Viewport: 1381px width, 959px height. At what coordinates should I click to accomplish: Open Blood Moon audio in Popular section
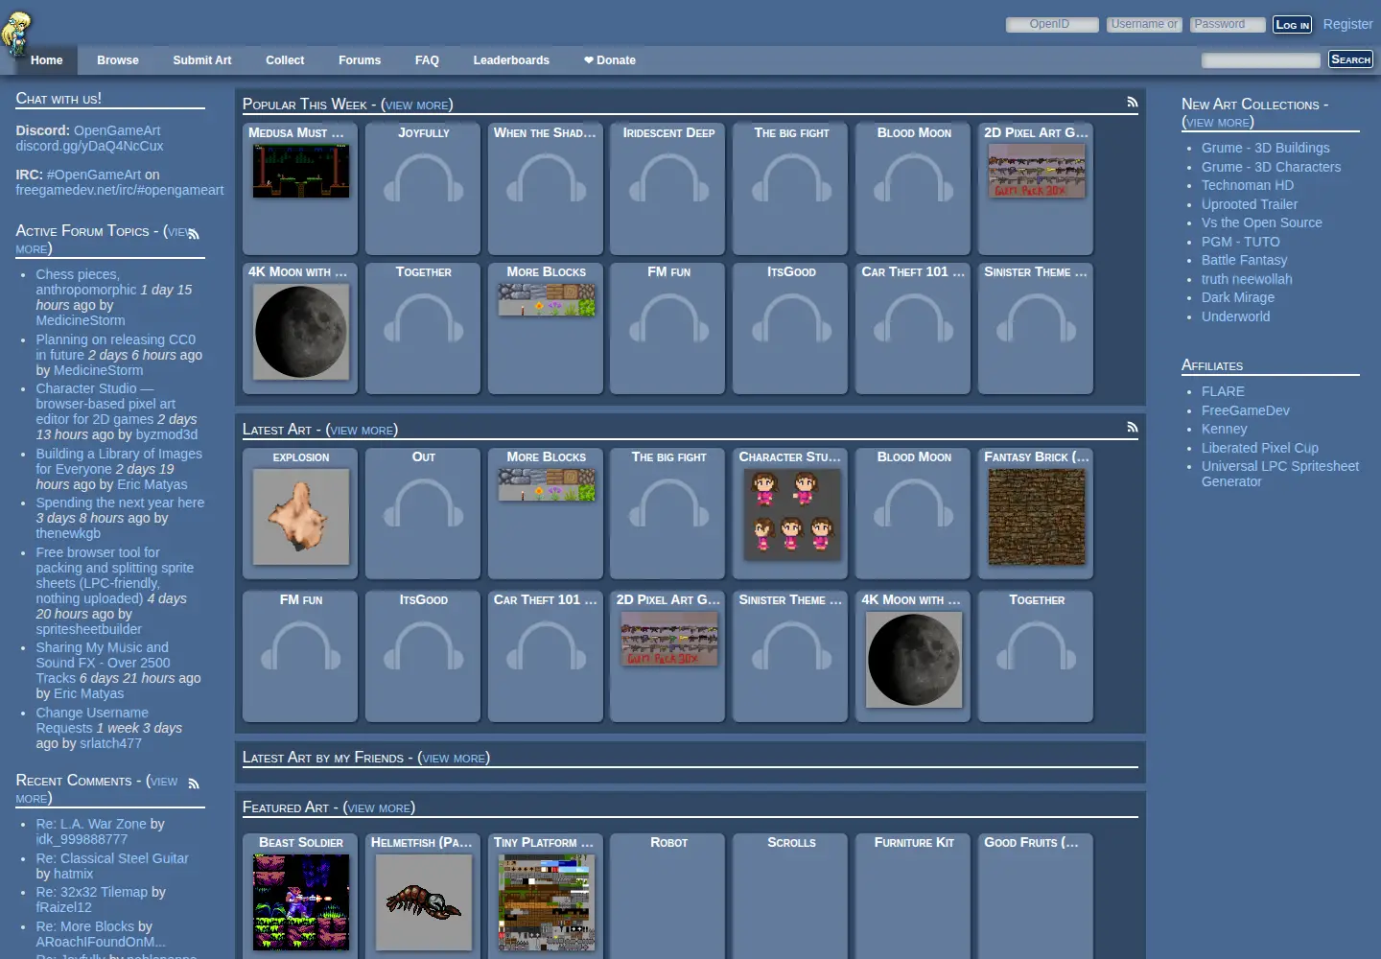(914, 178)
